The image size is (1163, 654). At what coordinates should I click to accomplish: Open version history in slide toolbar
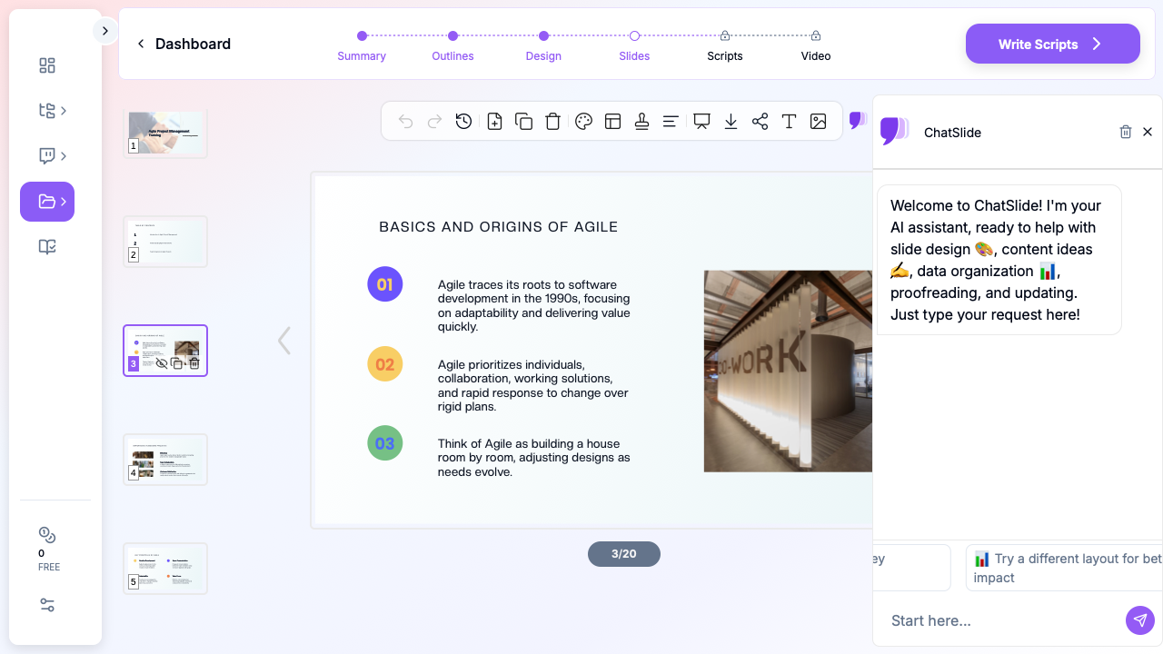pos(463,122)
